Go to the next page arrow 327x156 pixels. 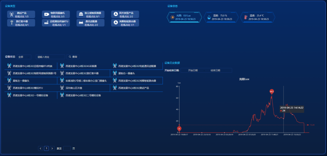click(x=52, y=148)
